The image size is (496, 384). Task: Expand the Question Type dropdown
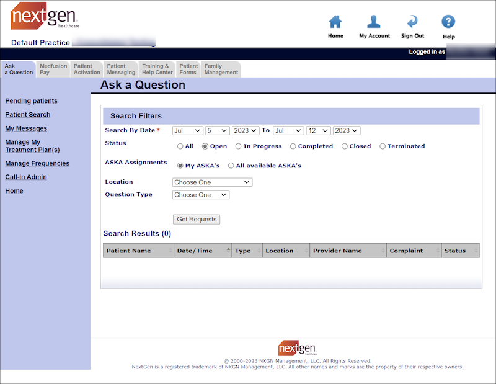click(201, 195)
